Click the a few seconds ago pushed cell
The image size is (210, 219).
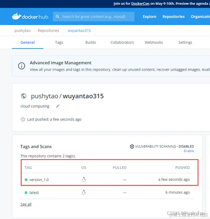pyautogui.click(x=174, y=180)
